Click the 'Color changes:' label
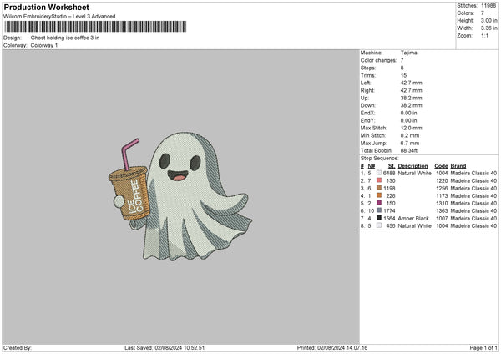 point(378,60)
